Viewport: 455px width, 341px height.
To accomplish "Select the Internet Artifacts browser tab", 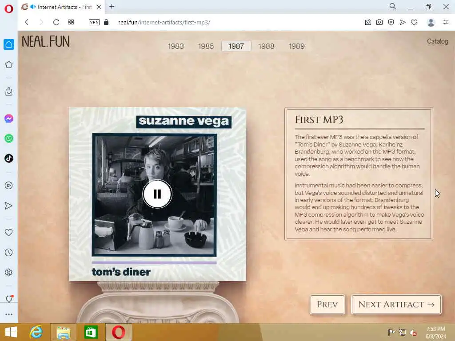I will pos(61,7).
